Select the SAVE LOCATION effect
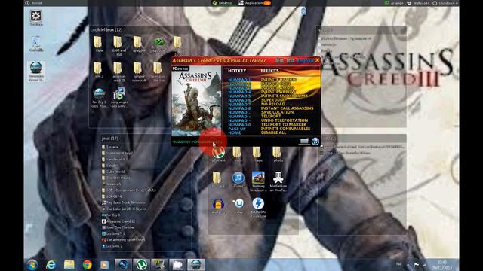The width and height of the screenshot is (483, 271). 277,112
